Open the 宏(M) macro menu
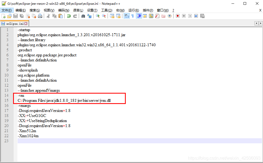This screenshot has width=263, height=163. [x=120, y=10]
